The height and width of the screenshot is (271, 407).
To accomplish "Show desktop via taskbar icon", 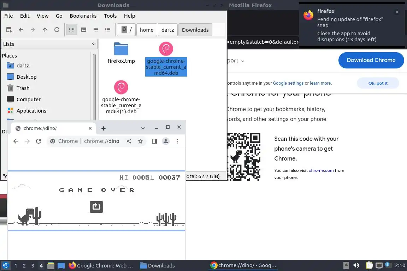I will (61, 266).
